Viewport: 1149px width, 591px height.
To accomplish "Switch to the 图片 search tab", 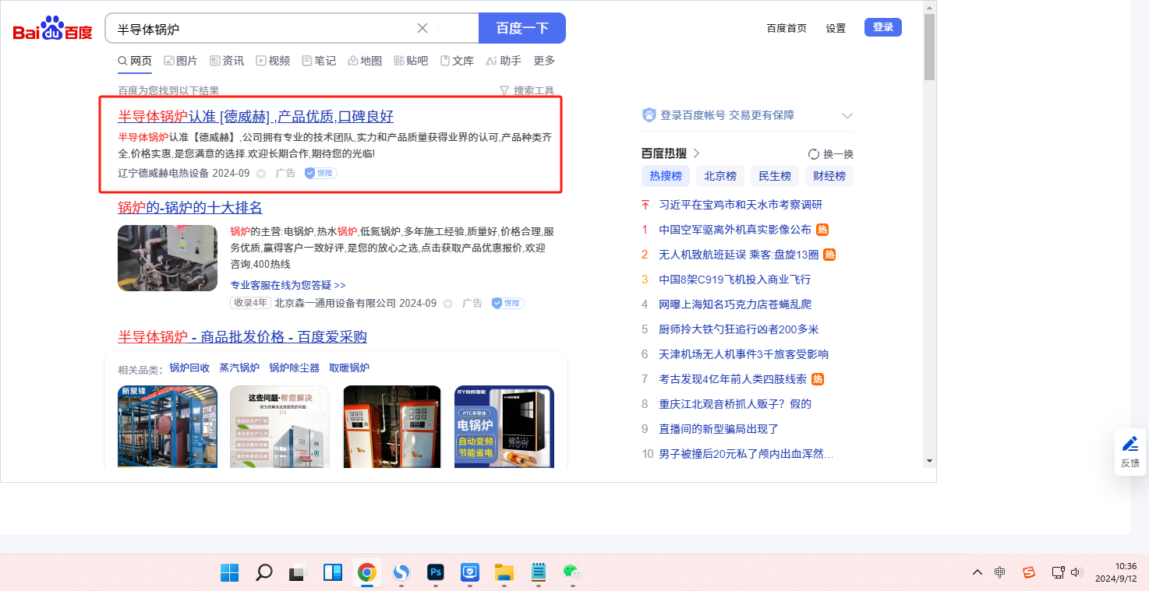I will (180, 61).
